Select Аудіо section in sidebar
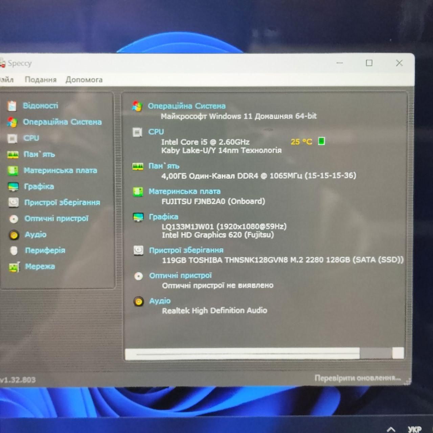 [36, 234]
